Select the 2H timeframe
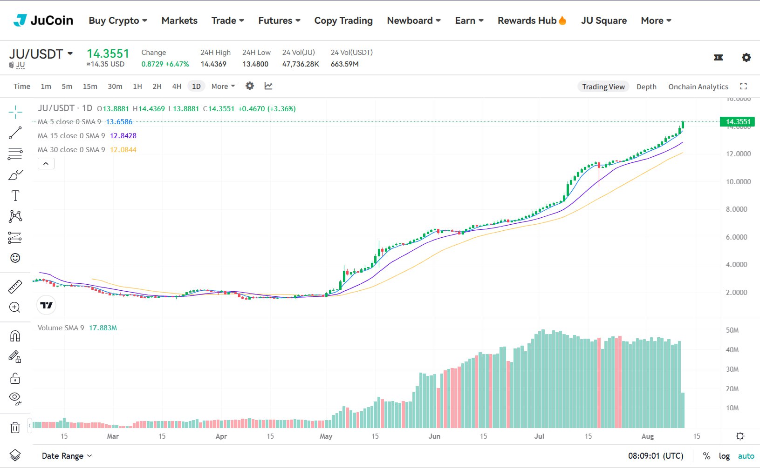Viewport: 760px width, 468px height. pyautogui.click(x=157, y=87)
